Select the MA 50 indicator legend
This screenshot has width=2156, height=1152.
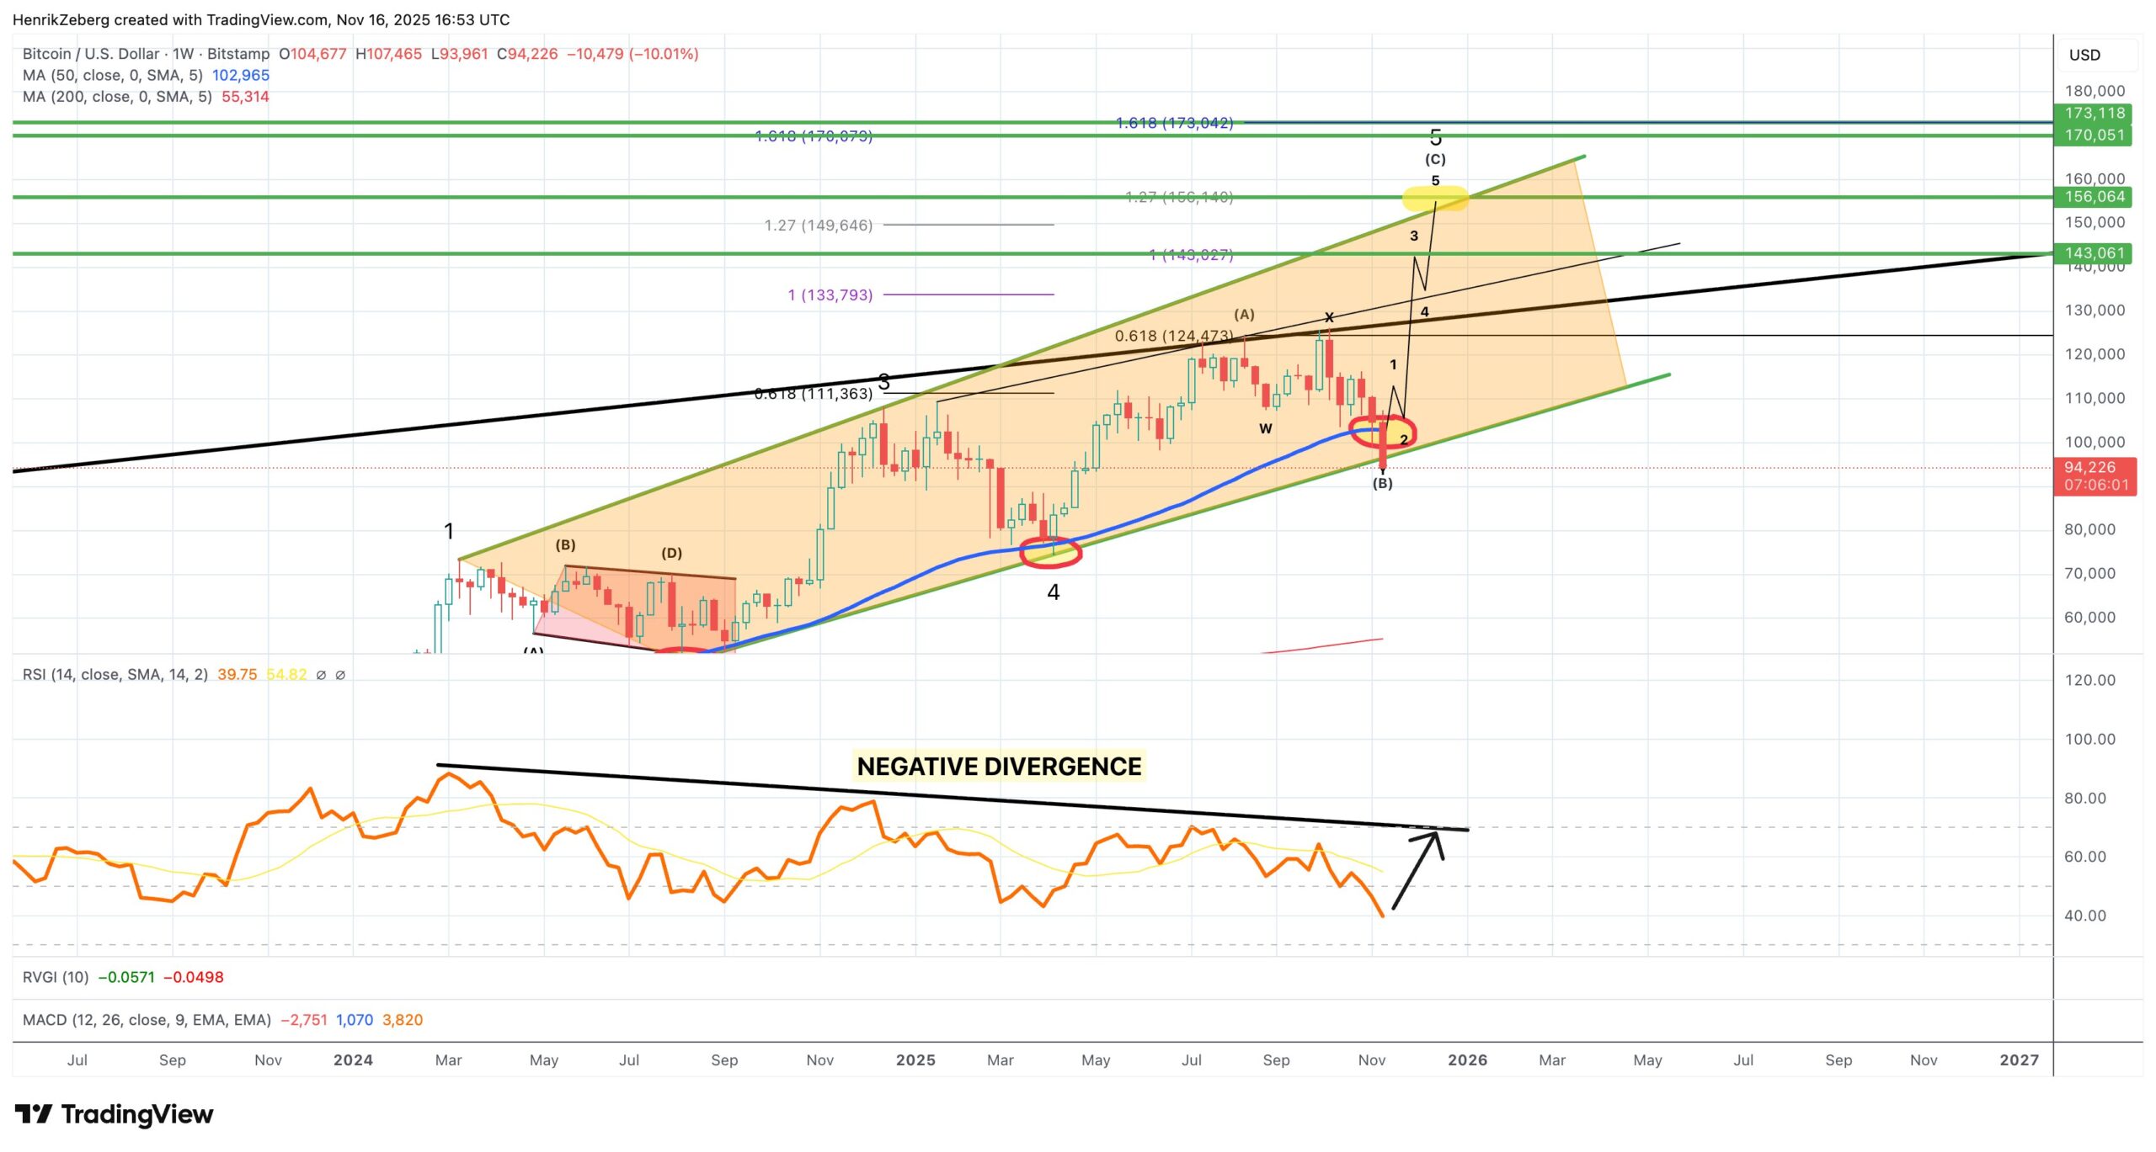coord(111,76)
